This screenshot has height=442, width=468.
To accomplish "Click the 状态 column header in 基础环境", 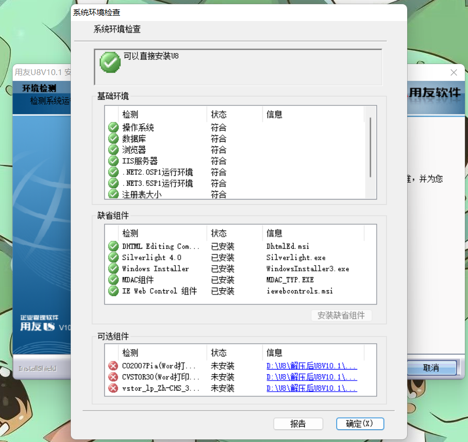I will 235,114.
